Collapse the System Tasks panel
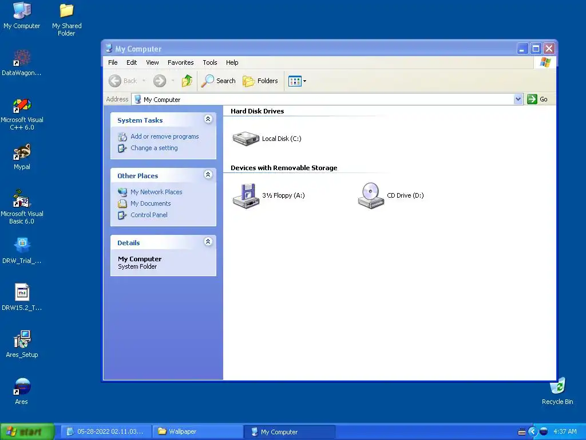The width and height of the screenshot is (586, 440). point(208,119)
